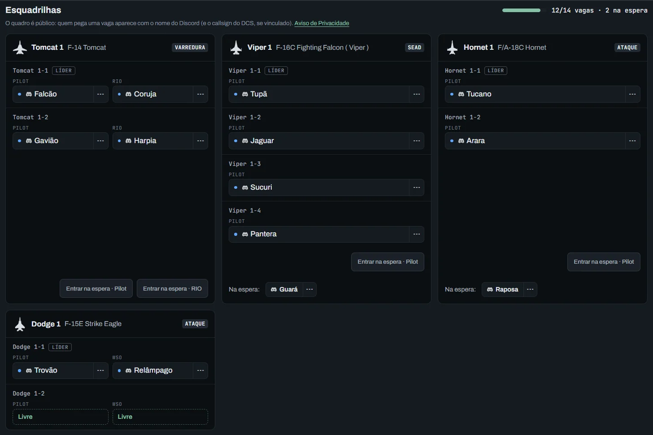Click the Discord icon beside Trovão
The width and height of the screenshot is (653, 435).
pos(29,370)
